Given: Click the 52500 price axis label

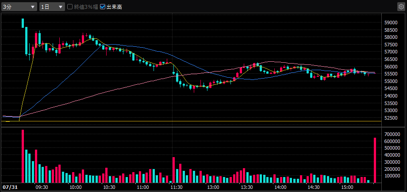Looking at the screenshot, I should (391, 118).
